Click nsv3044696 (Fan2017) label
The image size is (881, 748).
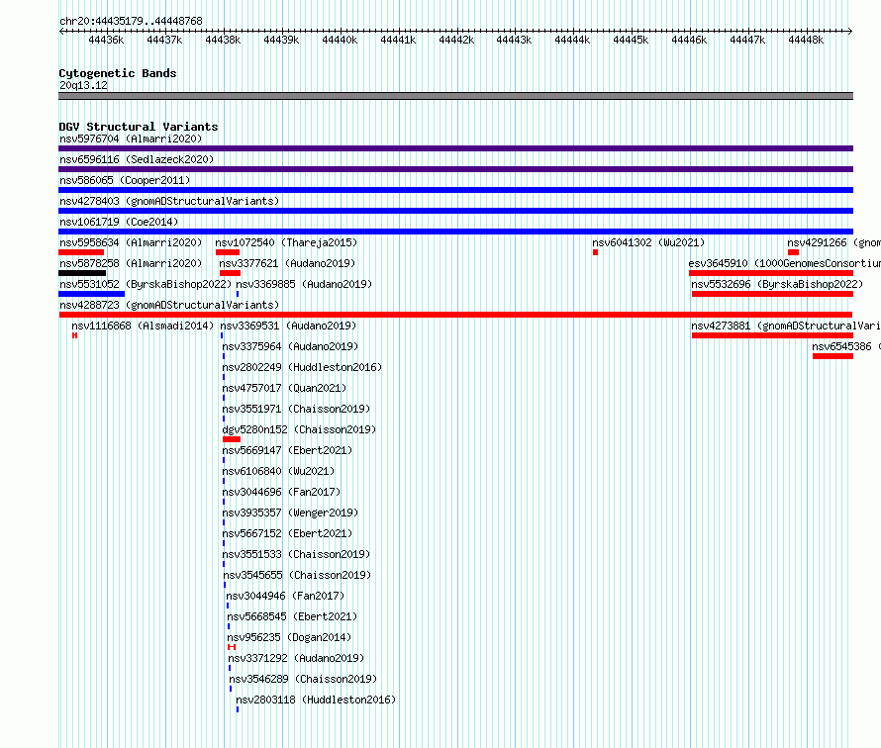281,492
